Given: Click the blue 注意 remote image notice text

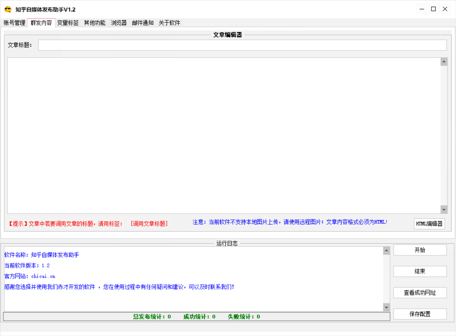Looking at the screenshot, I should pyautogui.click(x=290, y=222).
